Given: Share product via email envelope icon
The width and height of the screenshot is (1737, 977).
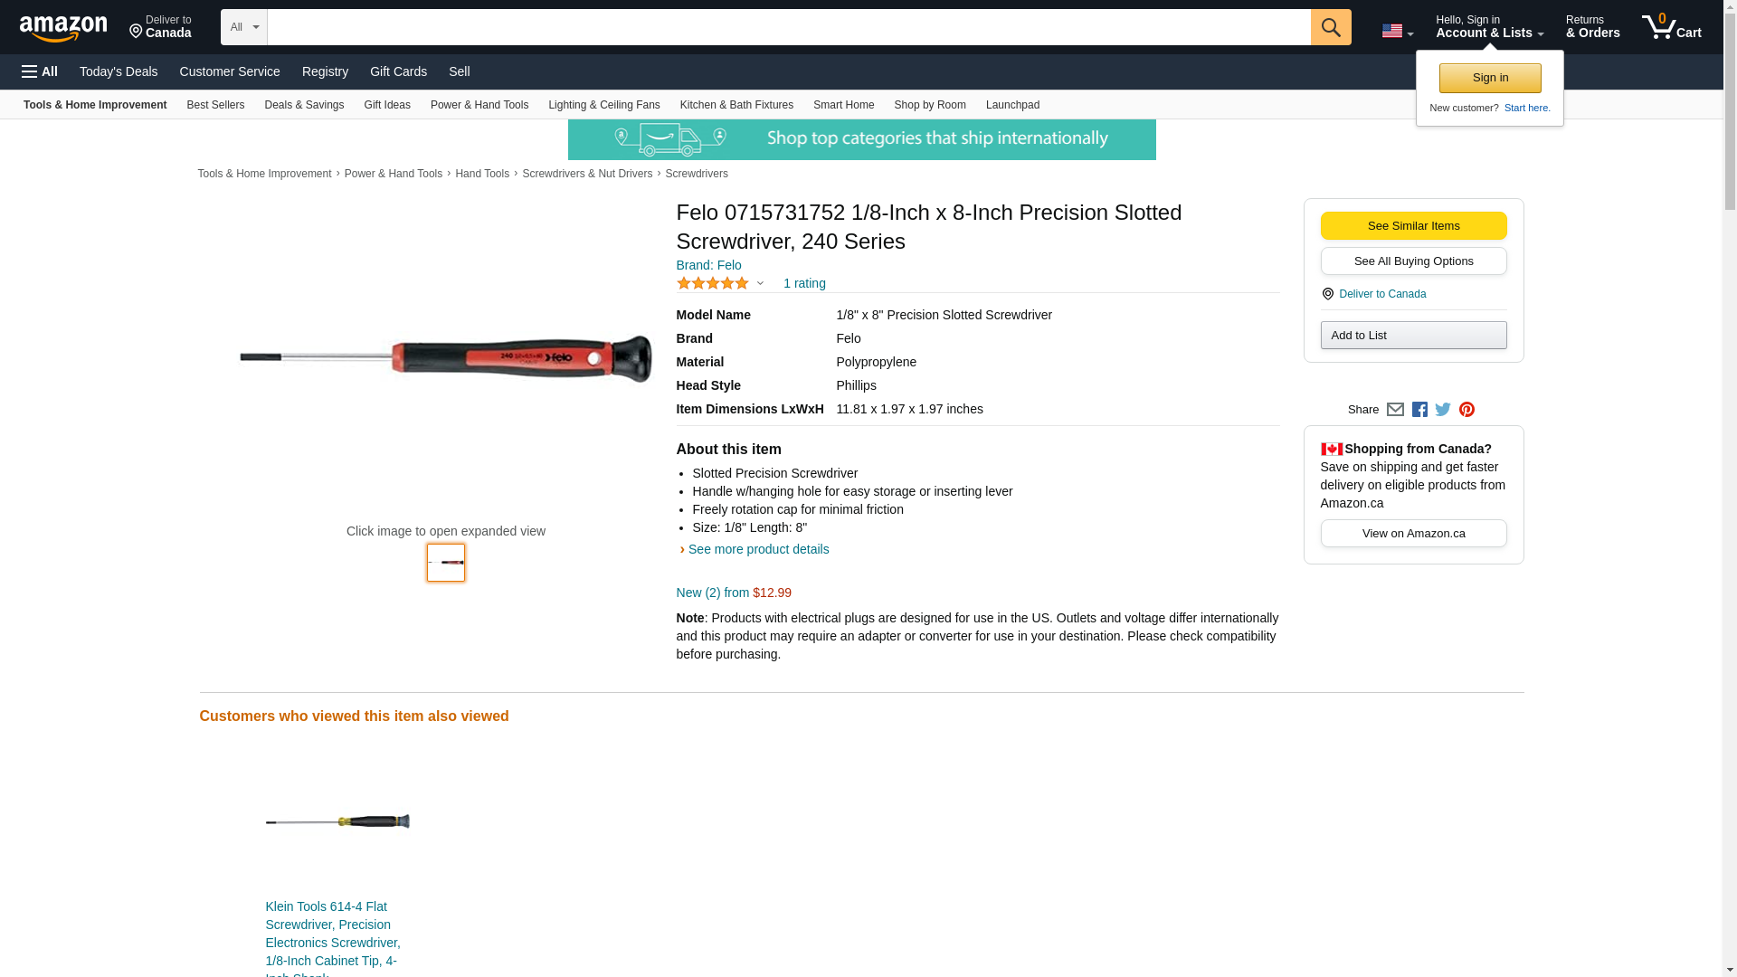Looking at the screenshot, I should click(1395, 410).
